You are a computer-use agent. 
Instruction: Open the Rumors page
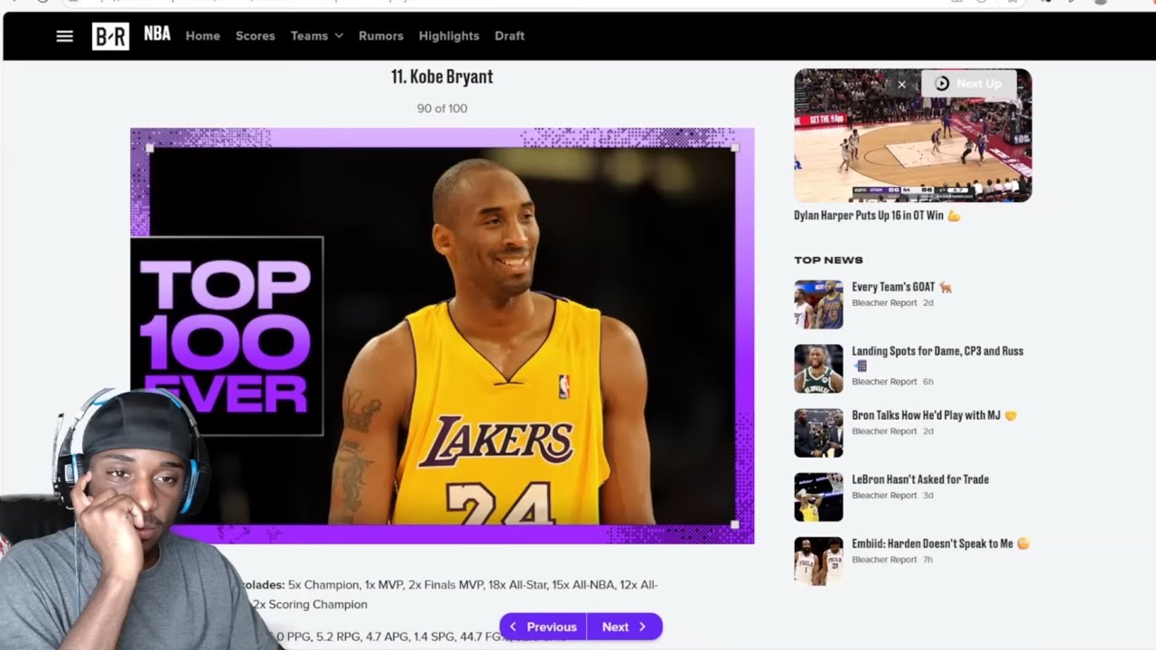coord(381,36)
